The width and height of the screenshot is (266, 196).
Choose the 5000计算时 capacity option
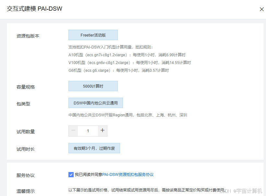click(93, 86)
